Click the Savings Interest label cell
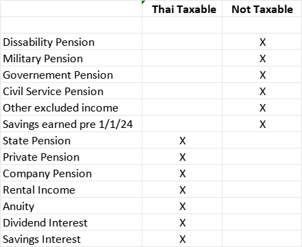302x247 pixels. pyautogui.click(x=71, y=239)
